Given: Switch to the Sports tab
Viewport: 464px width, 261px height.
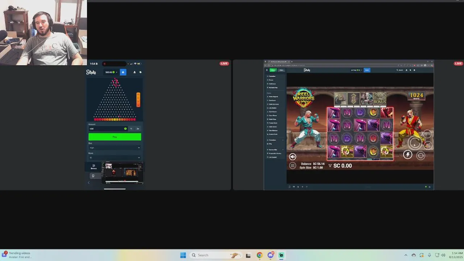Looking at the screenshot, I should coord(281,70).
